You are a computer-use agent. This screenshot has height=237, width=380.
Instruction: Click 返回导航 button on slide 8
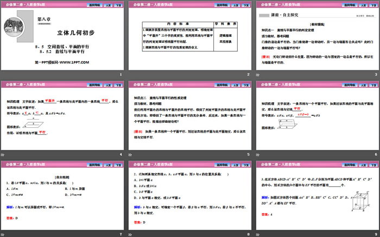tap(222, 165)
